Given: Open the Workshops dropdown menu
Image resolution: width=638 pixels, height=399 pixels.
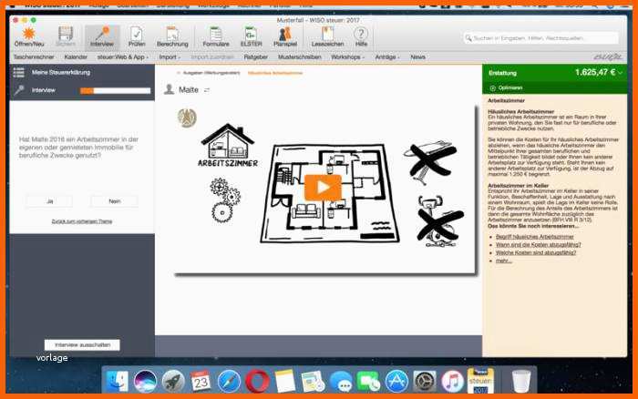Looking at the screenshot, I should 347,56.
